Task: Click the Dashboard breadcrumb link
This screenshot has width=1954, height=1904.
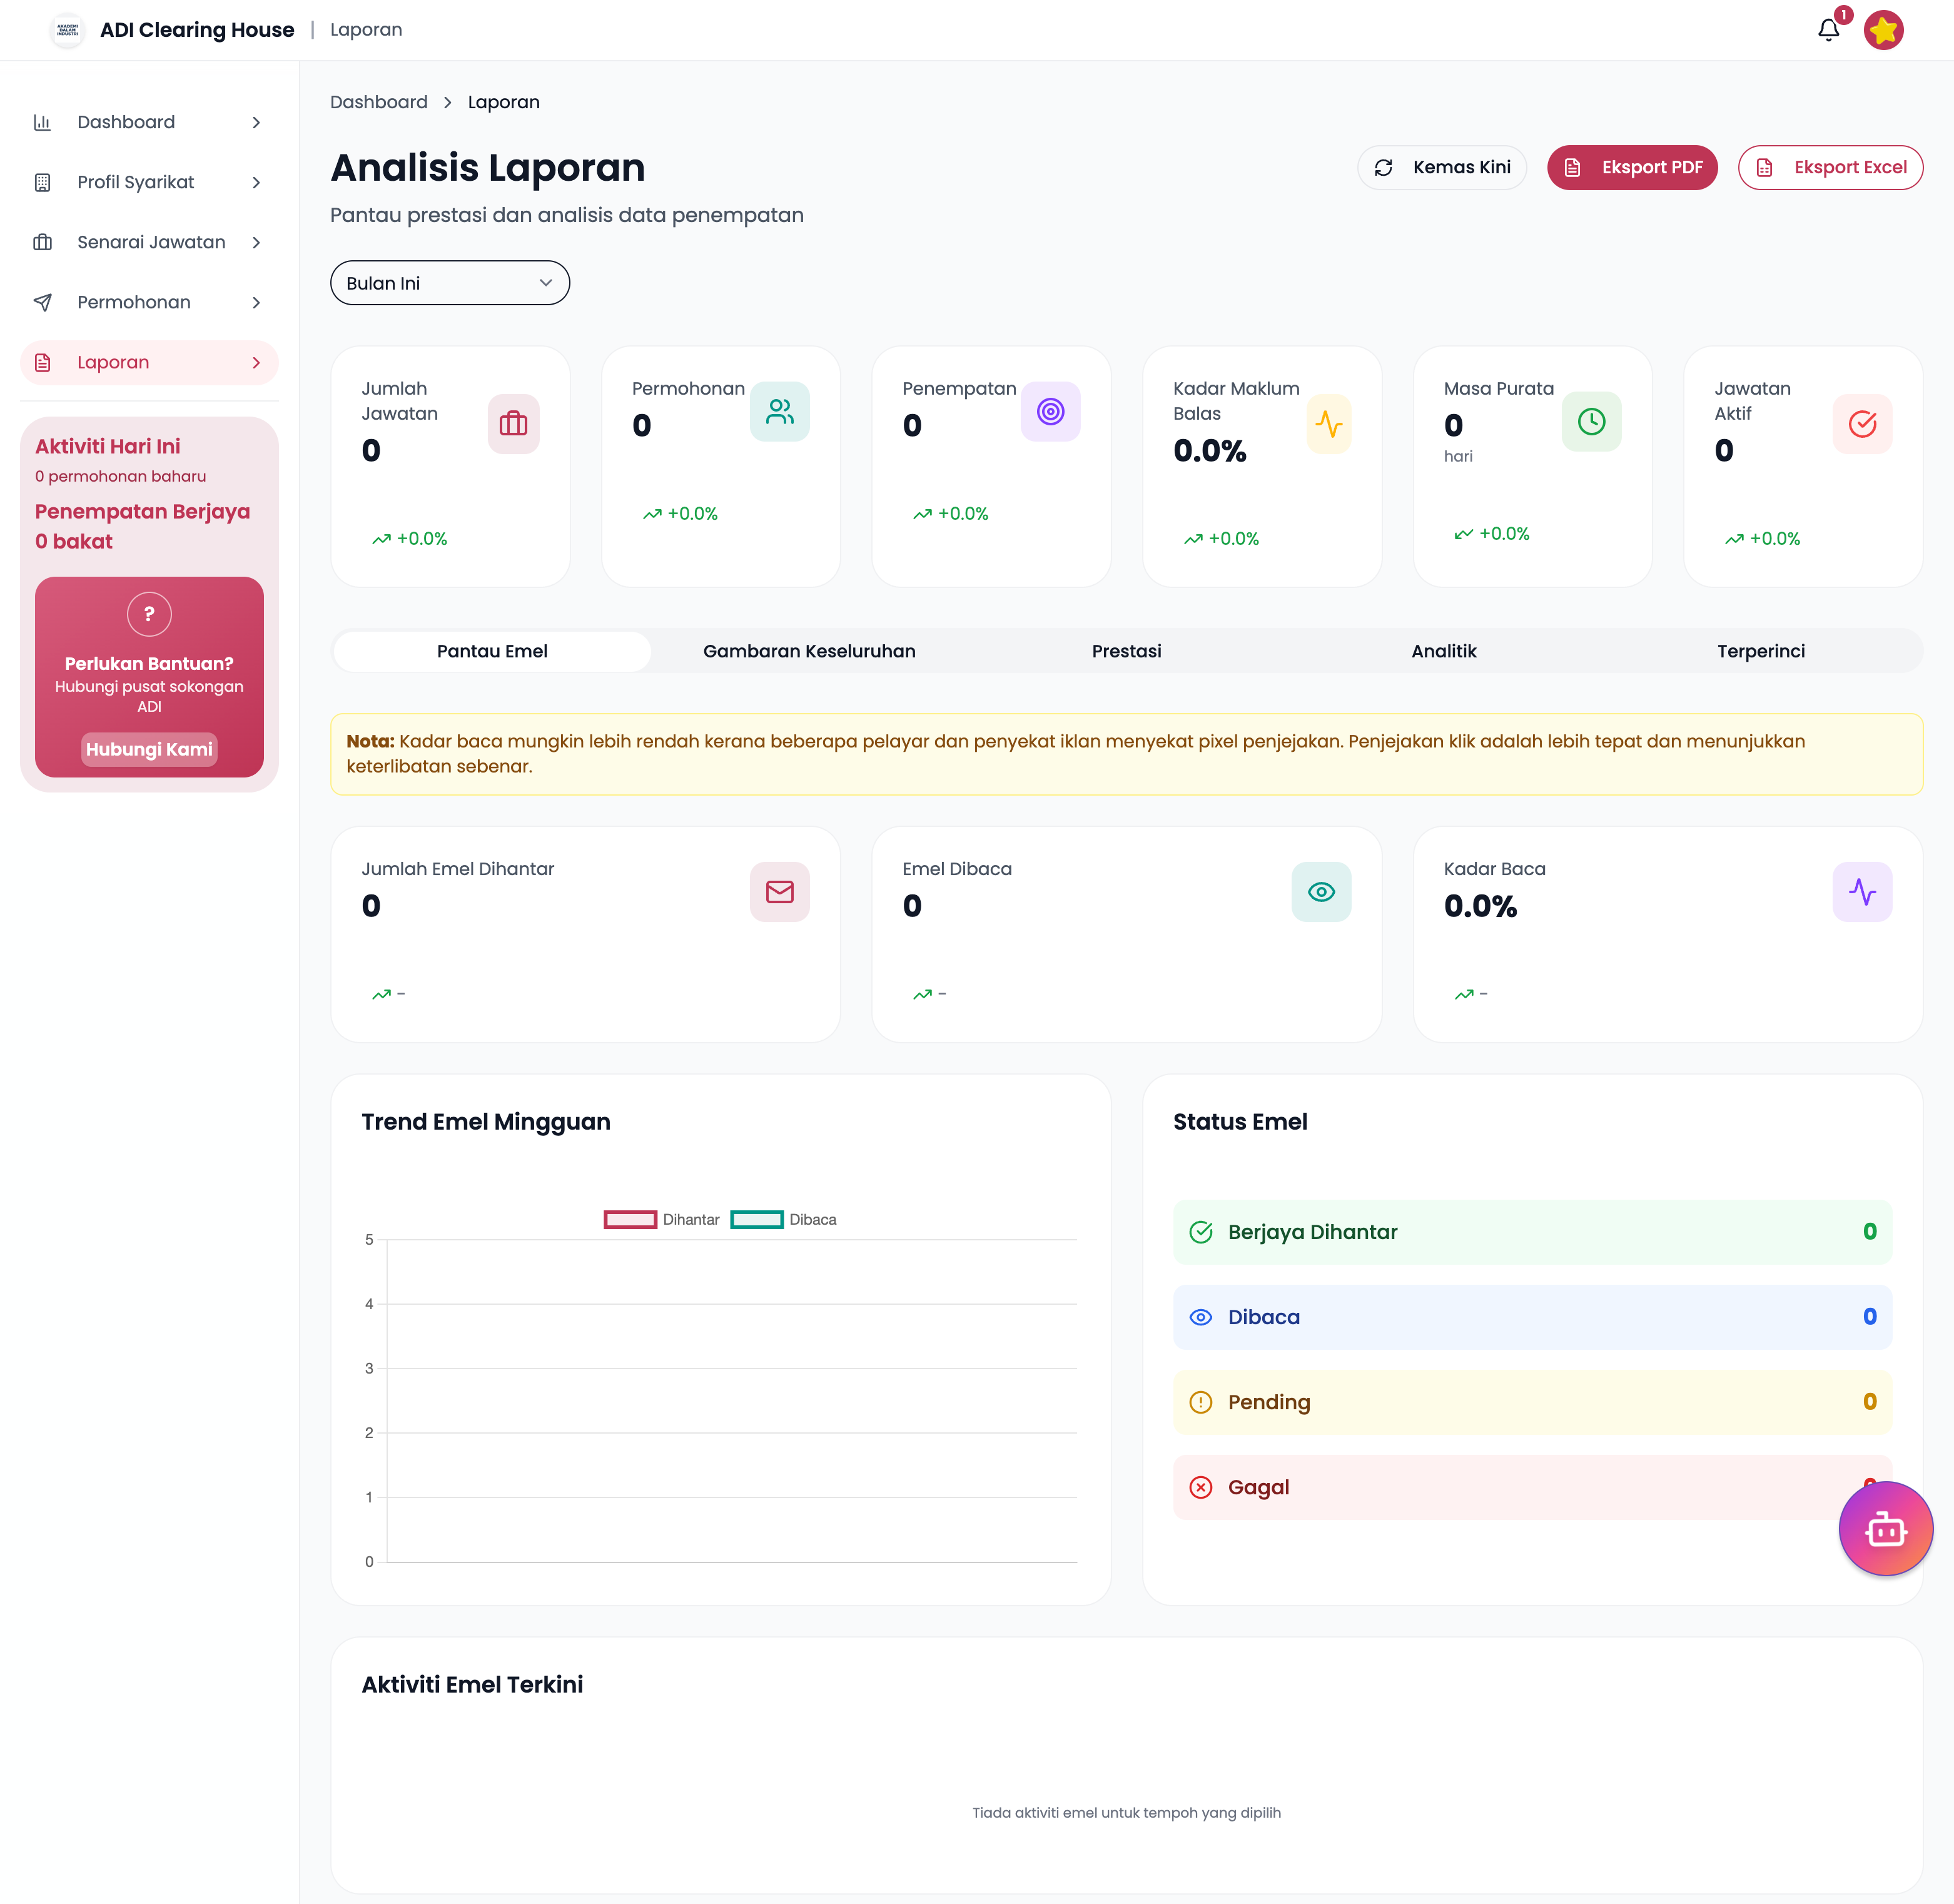Action: [x=378, y=102]
